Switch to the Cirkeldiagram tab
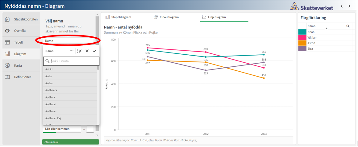 click(x=166, y=17)
